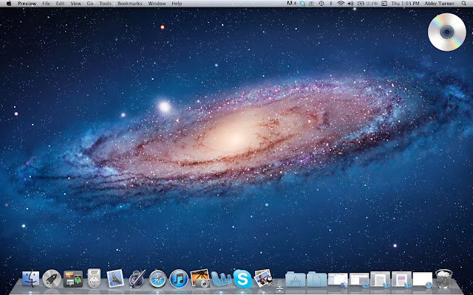Restore minimized Word window with purple highlights

pos(402,279)
